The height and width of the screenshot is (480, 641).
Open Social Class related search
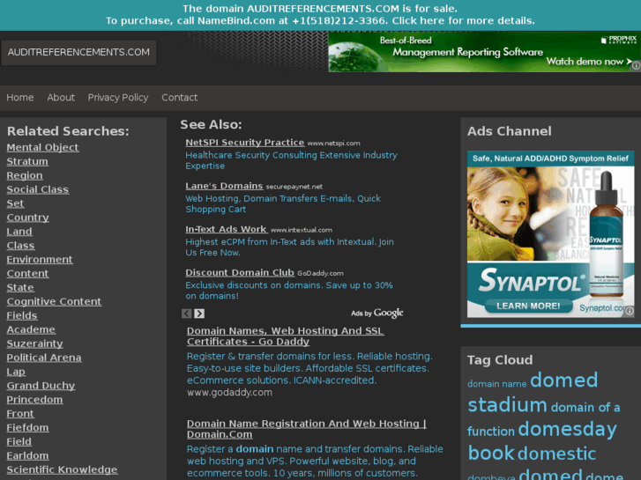point(38,189)
